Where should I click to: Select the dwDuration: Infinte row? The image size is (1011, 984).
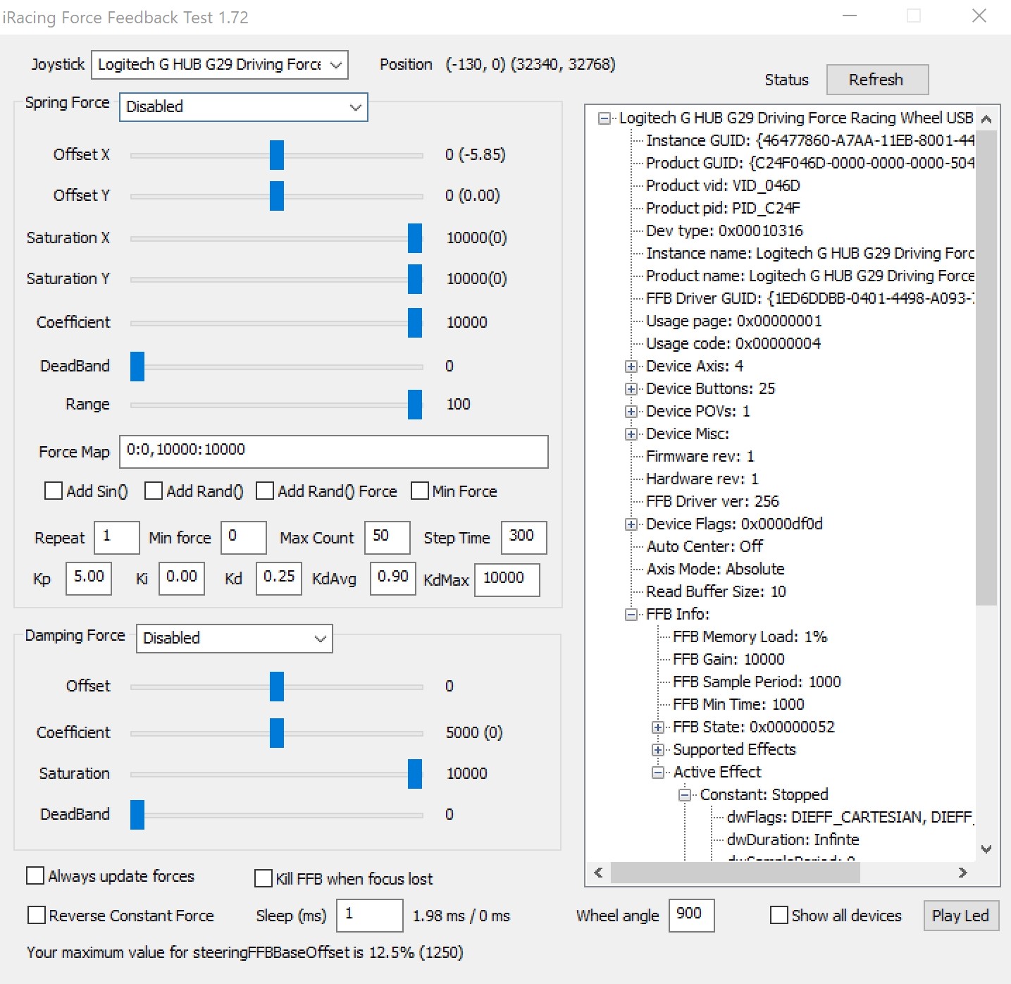click(x=793, y=840)
